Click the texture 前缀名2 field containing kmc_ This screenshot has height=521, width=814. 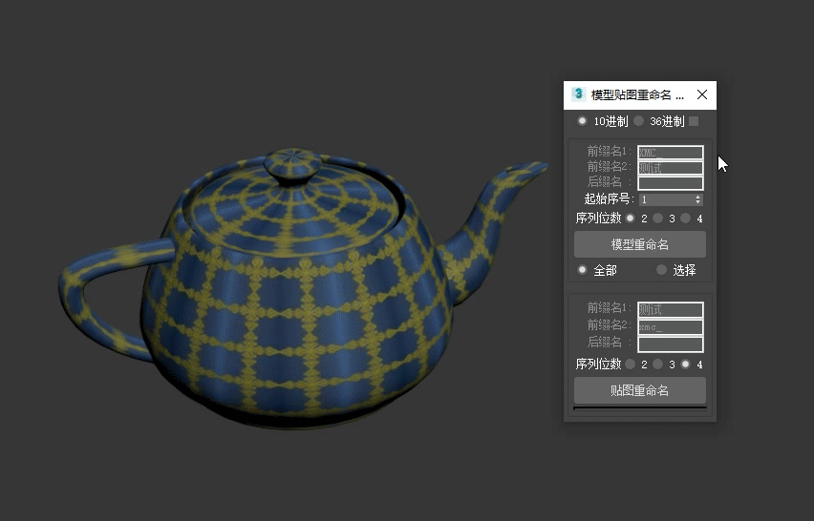[x=671, y=327]
